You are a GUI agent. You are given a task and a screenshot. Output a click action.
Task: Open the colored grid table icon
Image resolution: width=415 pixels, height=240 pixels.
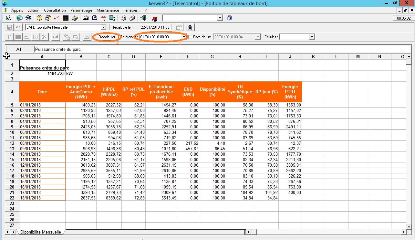(x=66, y=18)
